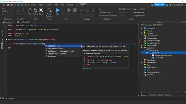Click the notifications bell icon
The height and width of the screenshot is (104, 186).
coord(152,5)
